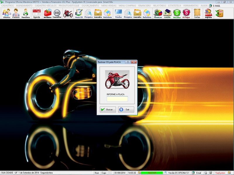Screen dimensions: 234x175
Task: Open the Menu OS icon
Action: point(79,13)
